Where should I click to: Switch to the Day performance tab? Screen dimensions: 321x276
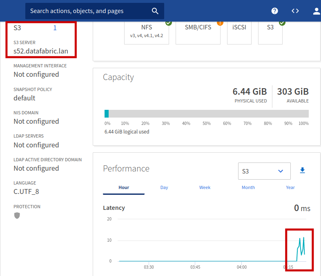164,188
